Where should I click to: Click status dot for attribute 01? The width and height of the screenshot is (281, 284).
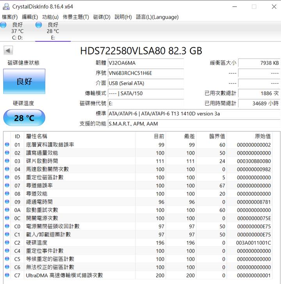(7, 145)
